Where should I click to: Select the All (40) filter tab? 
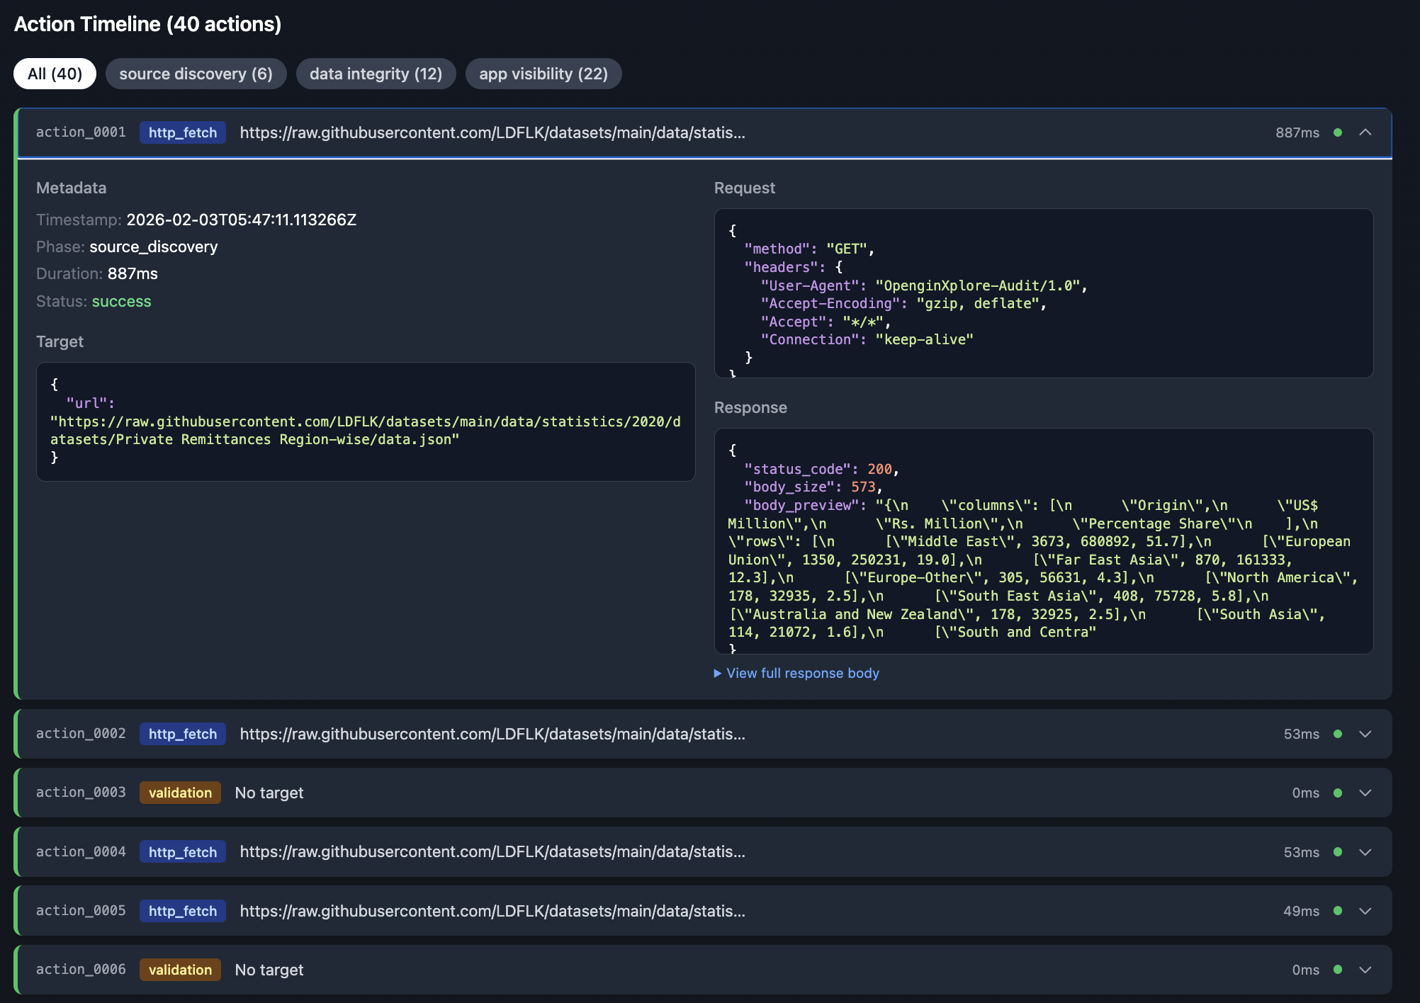coord(55,74)
